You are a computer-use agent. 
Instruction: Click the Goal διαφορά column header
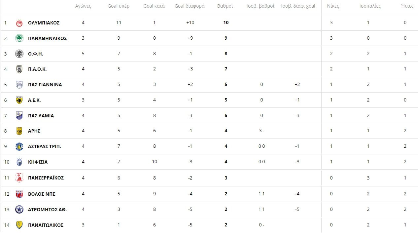[190, 6]
